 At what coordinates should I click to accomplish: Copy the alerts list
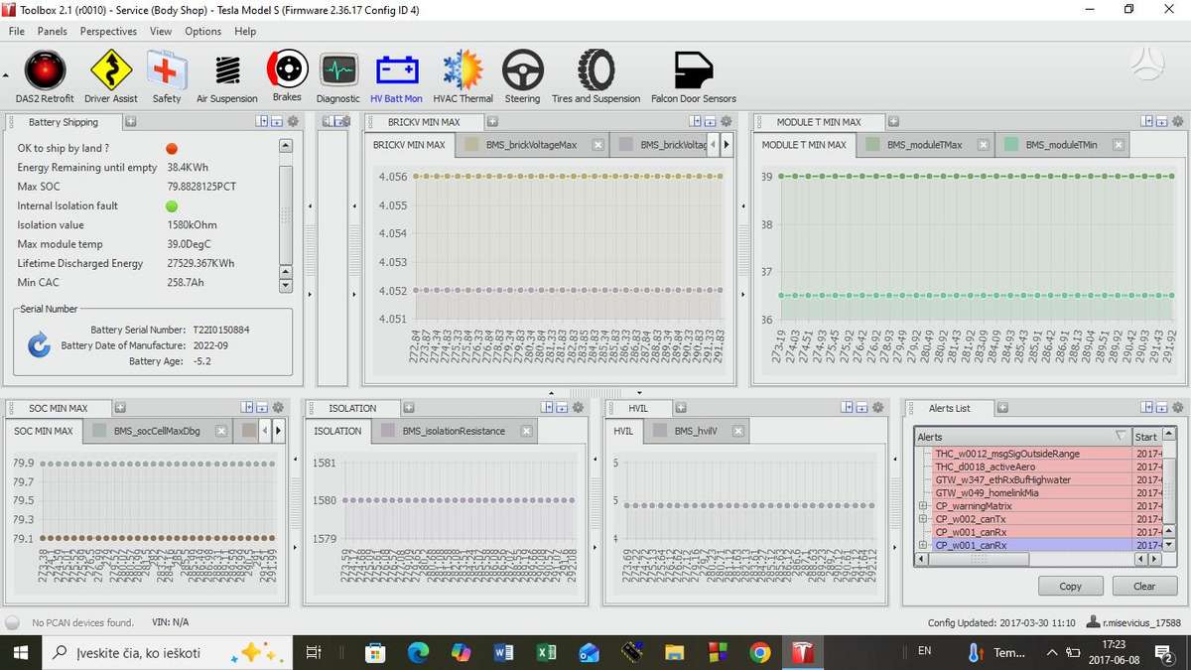[1070, 586]
